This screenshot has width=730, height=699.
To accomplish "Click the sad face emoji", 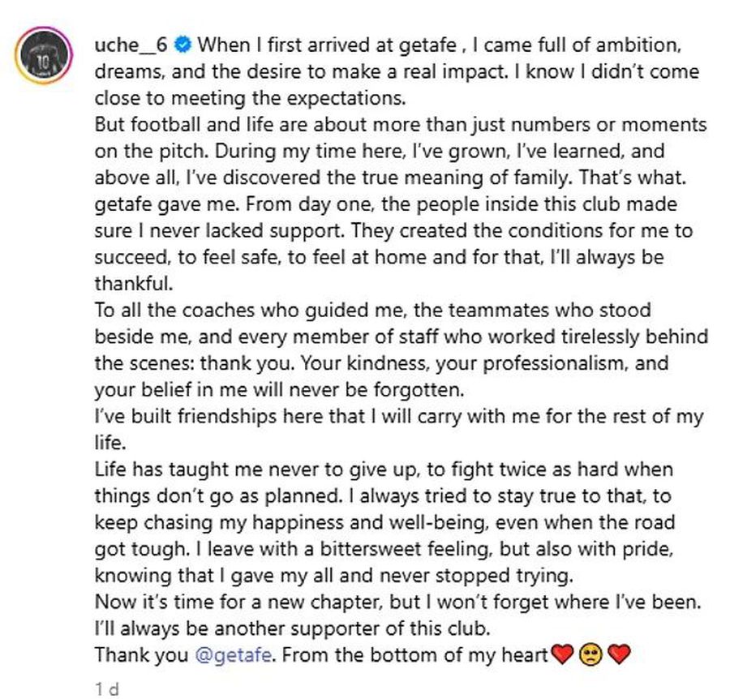I will coord(590,654).
